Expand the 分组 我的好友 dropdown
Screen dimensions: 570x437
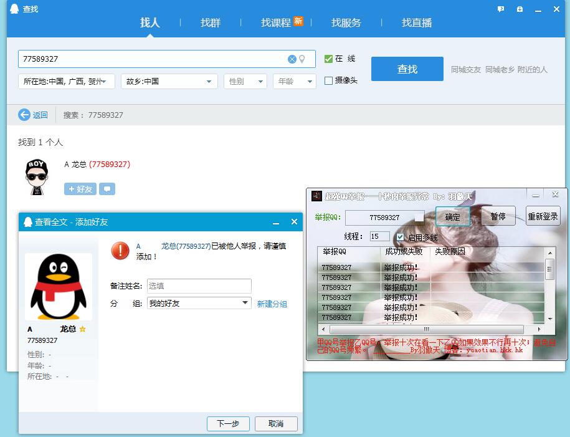(245, 303)
